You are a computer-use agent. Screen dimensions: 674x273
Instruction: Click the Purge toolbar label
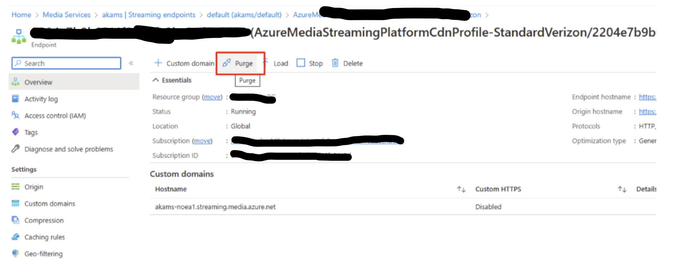244,64
